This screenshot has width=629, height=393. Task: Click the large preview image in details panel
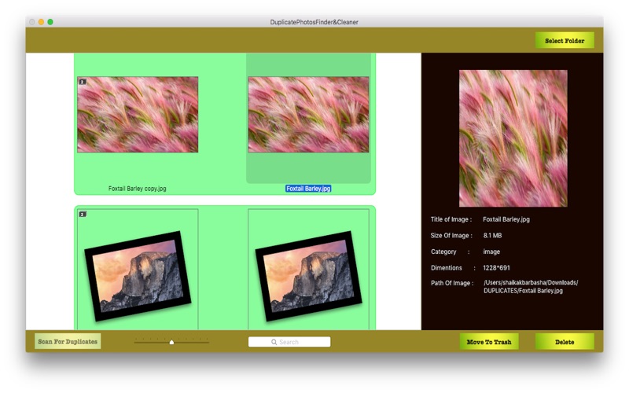coord(513,138)
